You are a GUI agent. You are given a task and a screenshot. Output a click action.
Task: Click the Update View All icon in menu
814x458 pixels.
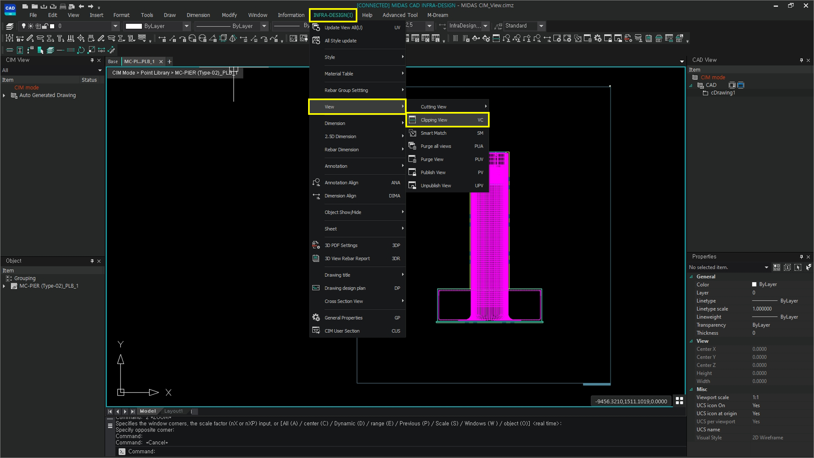(316, 28)
